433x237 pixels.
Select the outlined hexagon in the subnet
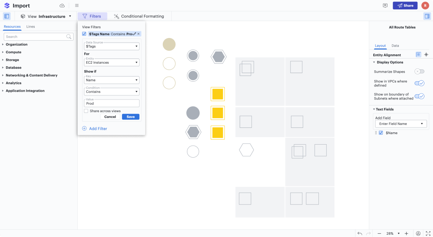(x=246, y=150)
